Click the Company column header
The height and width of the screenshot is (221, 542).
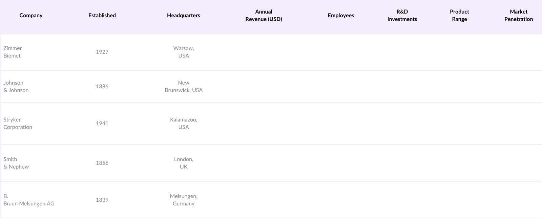(31, 16)
